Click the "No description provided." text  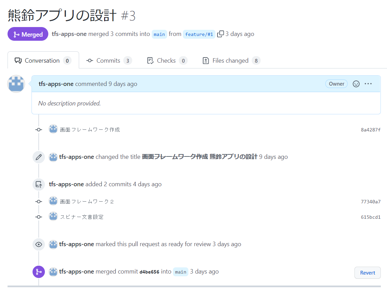tap(70, 103)
